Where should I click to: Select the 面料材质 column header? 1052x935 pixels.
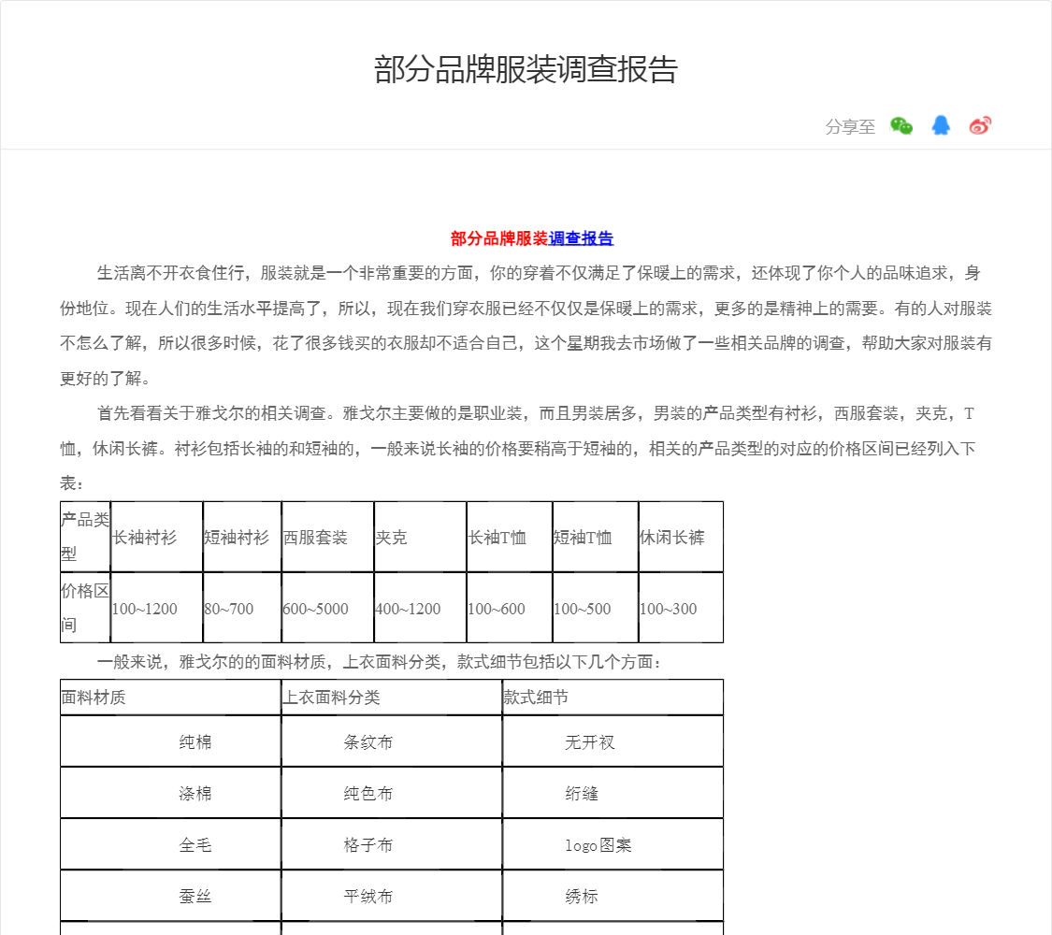[170, 698]
